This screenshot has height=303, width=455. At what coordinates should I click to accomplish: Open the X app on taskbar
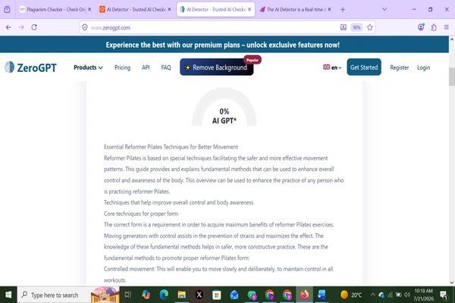199,295
